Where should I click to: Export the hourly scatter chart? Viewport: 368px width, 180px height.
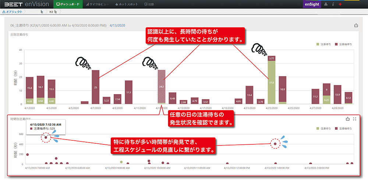[348, 119]
